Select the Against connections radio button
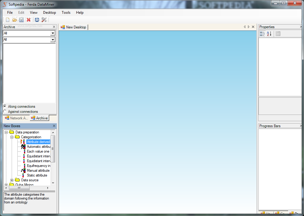 coord(5,111)
